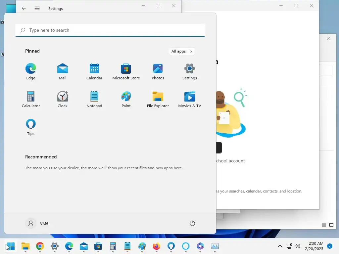
Task: Open the purple hexagon app on taskbar
Action: [200, 246]
